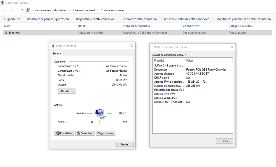276x167 pixels.
Task: Select the Général tab
Action: click(x=57, y=53)
